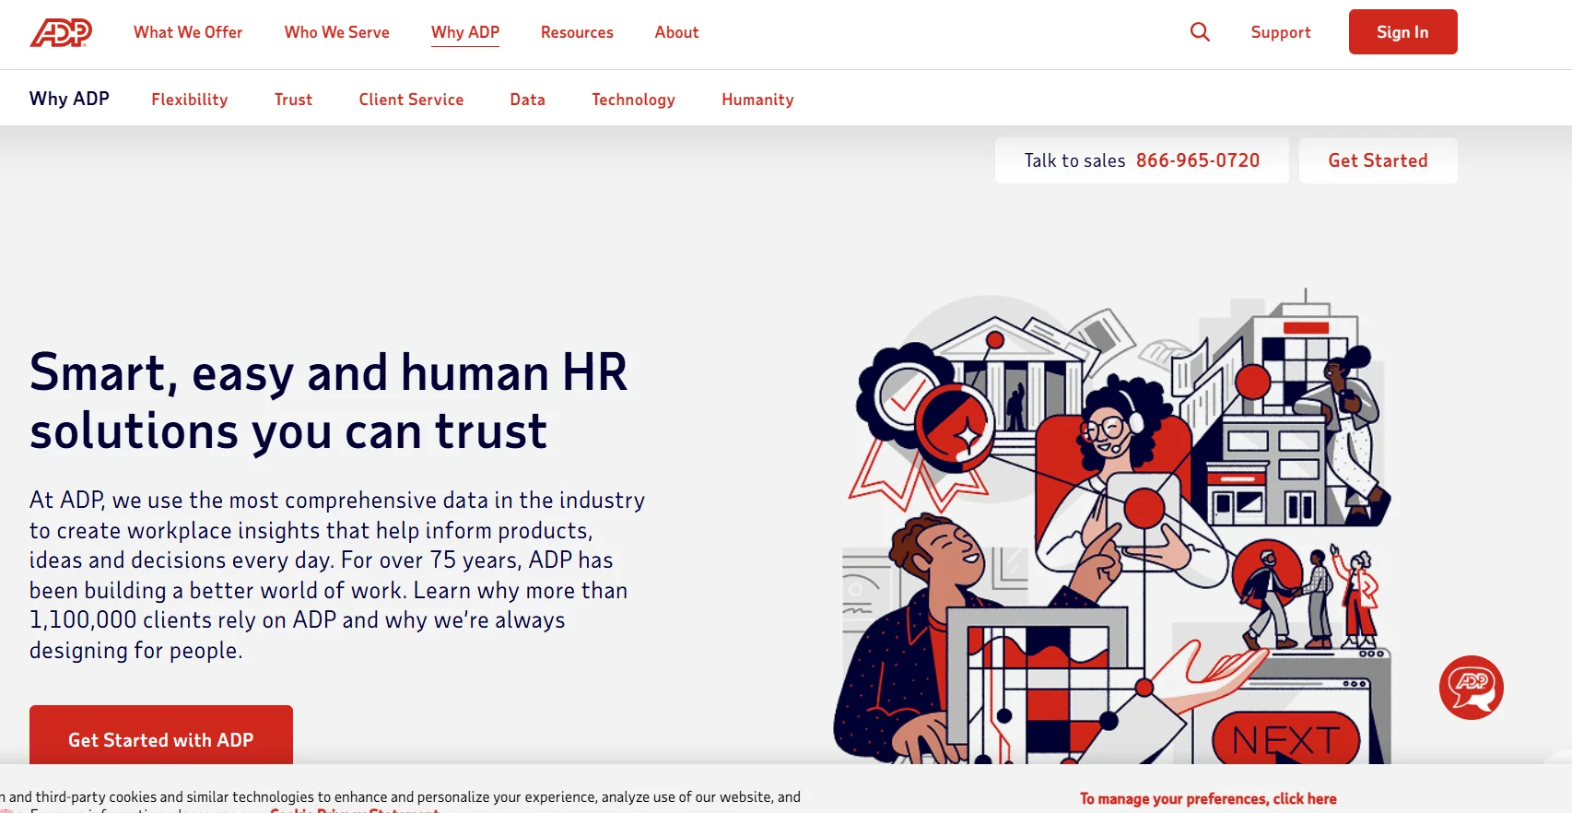Click the Get Started with ADP button
The width and height of the screenshot is (1572, 813).
[161, 736]
